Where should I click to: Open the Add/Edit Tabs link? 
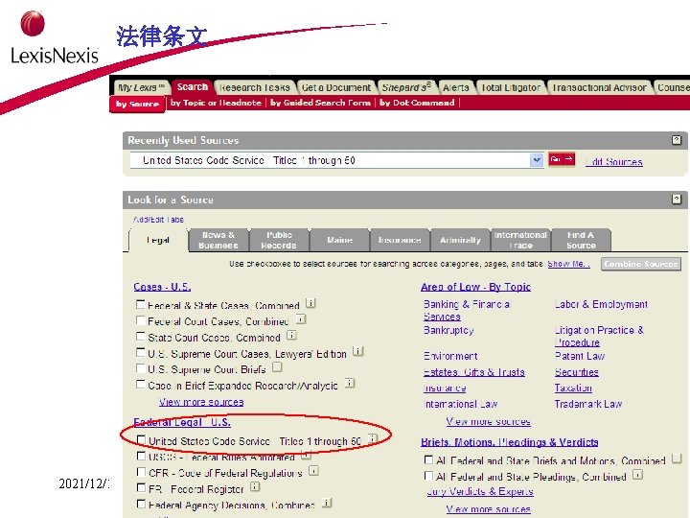158,220
